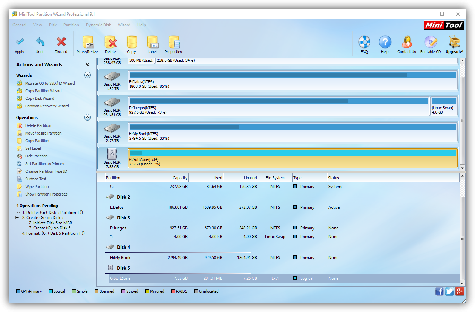This screenshot has width=475, height=312.
Task: Choose Change Partition Type ID
Action: (46, 171)
